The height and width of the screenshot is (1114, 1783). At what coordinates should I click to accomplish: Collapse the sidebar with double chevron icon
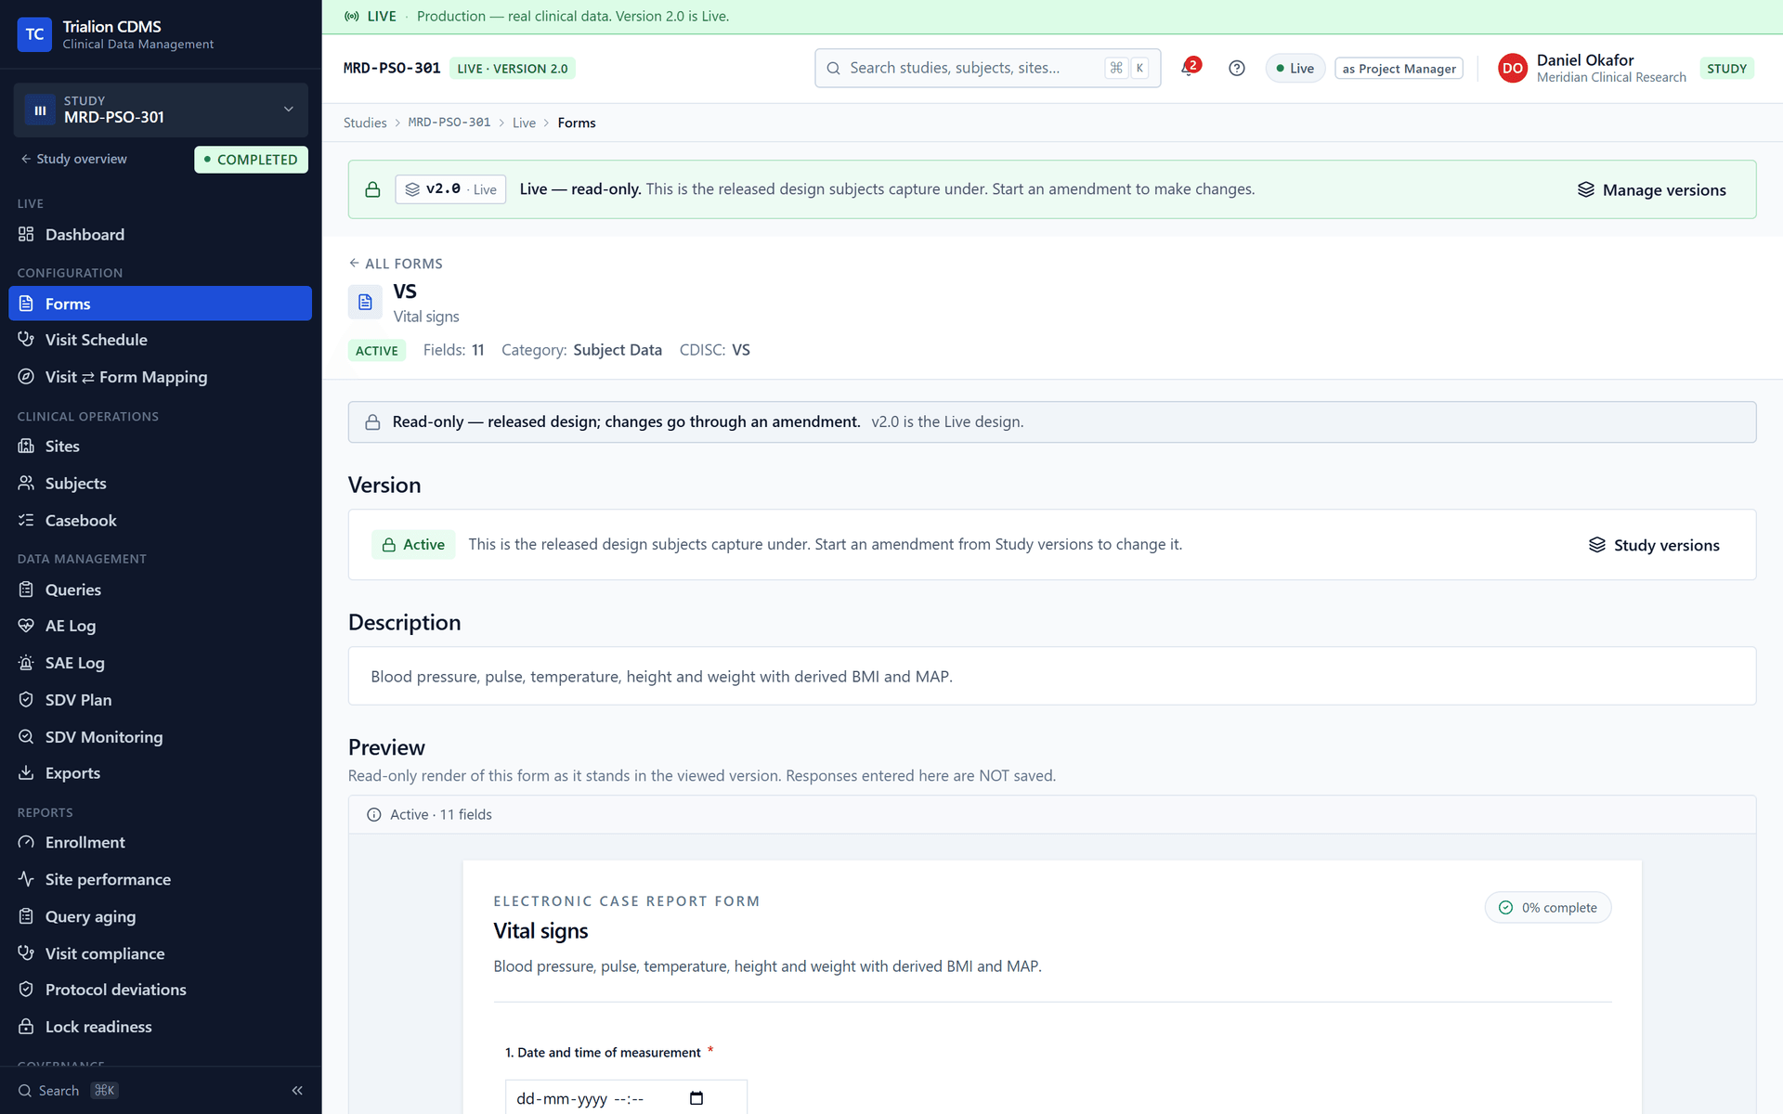click(297, 1091)
